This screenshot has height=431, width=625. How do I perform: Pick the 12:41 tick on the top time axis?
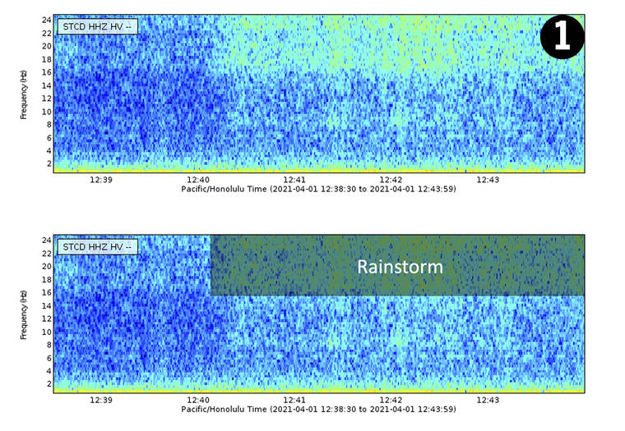click(294, 179)
